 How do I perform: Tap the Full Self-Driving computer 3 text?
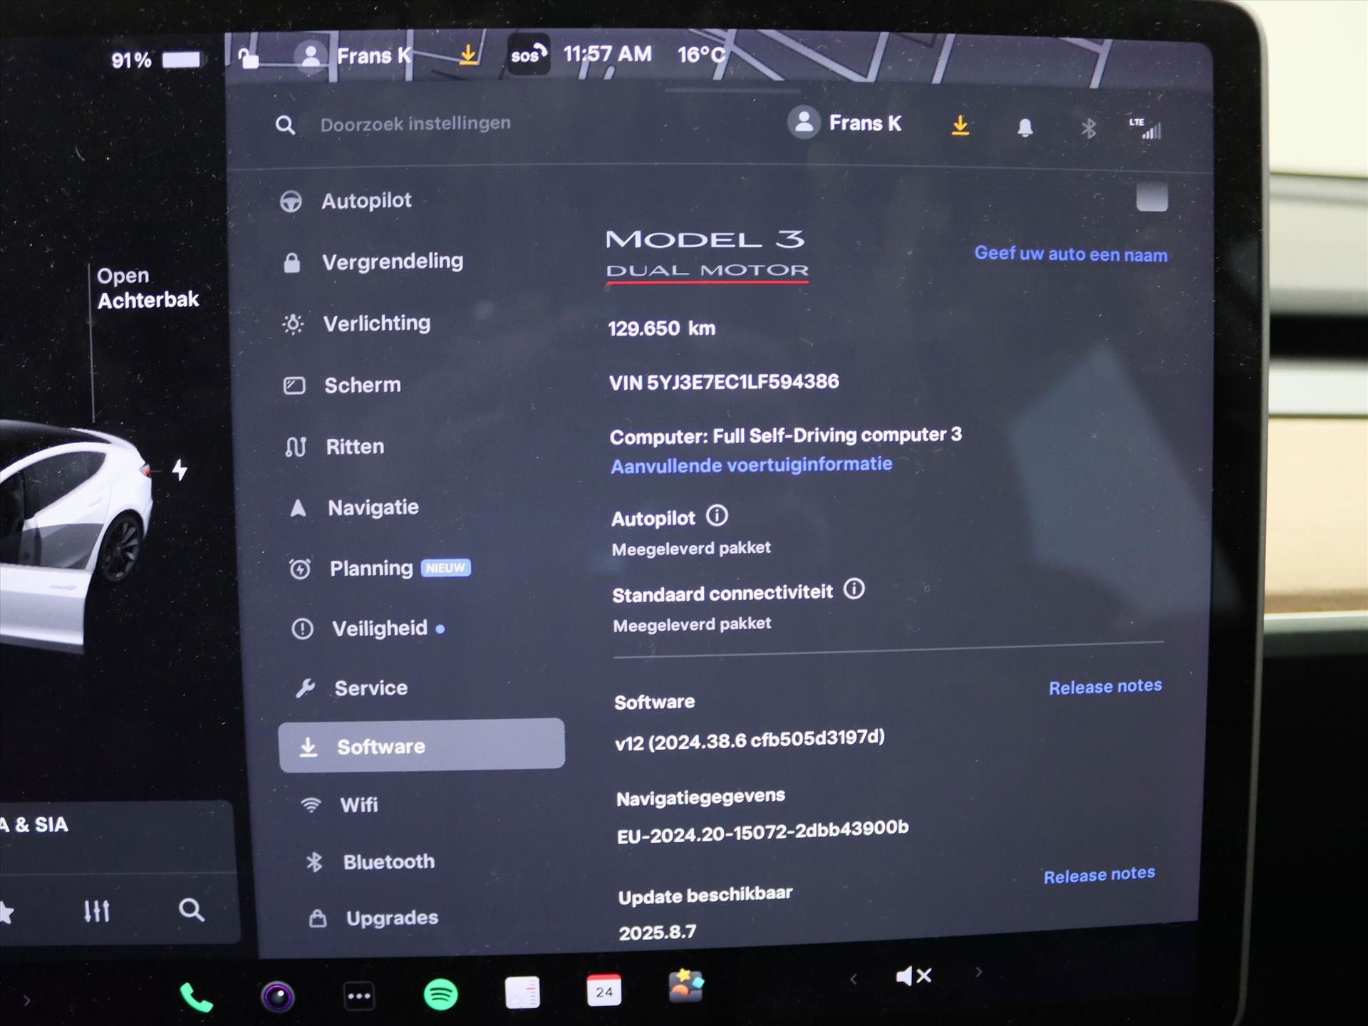click(786, 435)
